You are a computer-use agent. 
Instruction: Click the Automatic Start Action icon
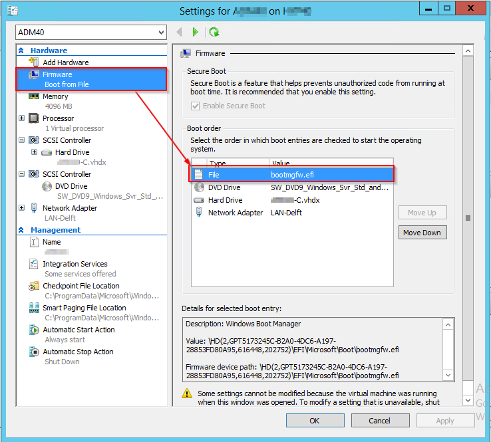pyautogui.click(x=34, y=330)
